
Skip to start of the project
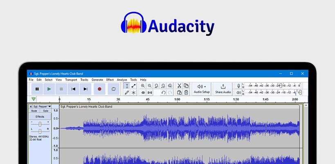point(73,89)
